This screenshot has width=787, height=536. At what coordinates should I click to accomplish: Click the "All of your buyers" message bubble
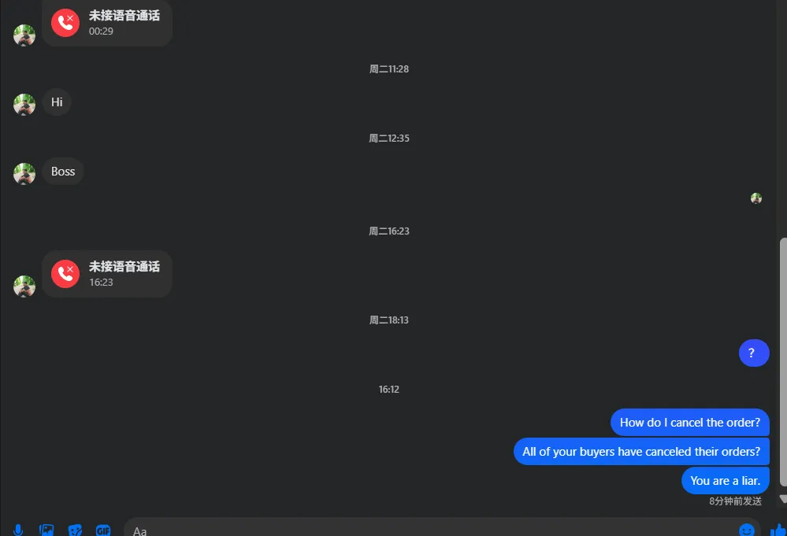[641, 451]
